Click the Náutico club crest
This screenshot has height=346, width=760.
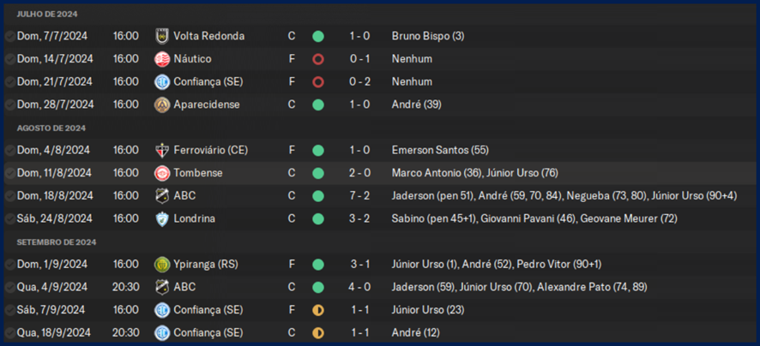coord(161,59)
